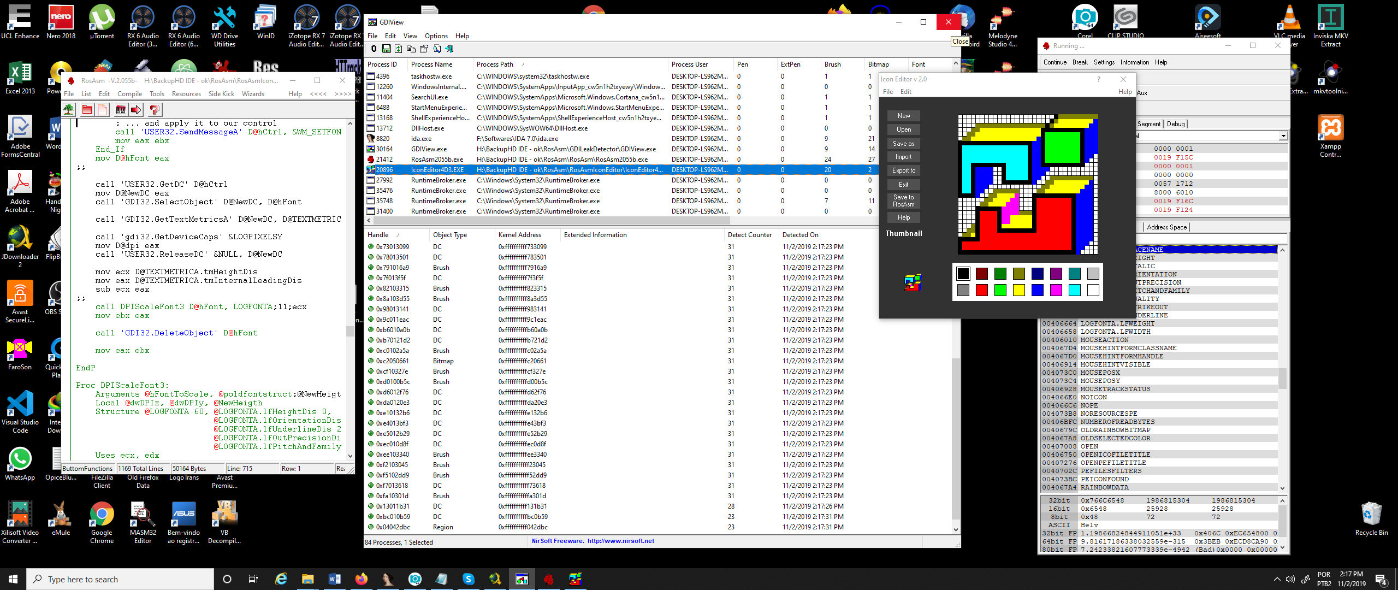Select the Recycle Bin desktop icon
Screen dimensions: 1398x590
point(1371,519)
